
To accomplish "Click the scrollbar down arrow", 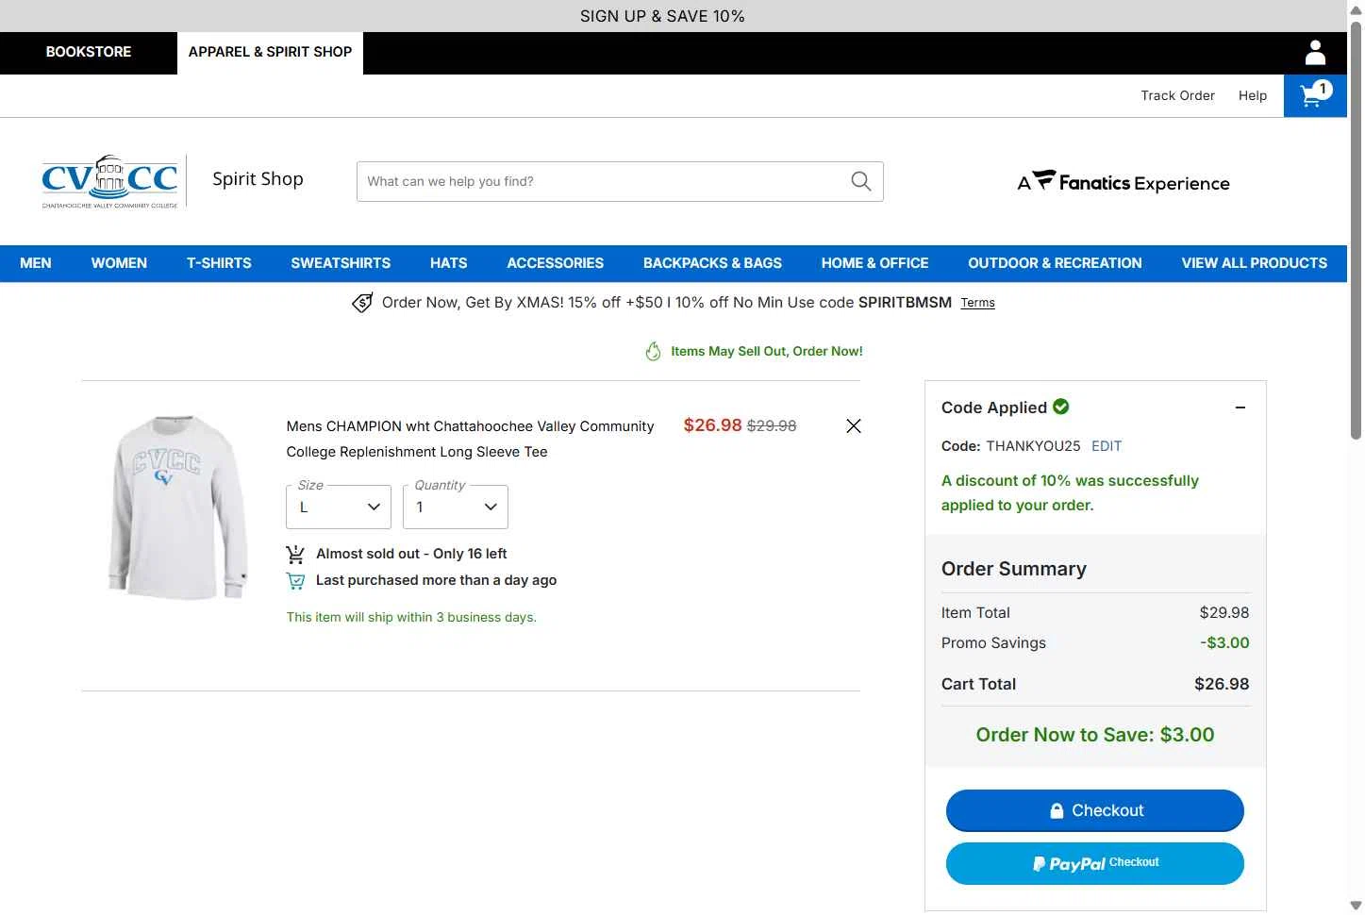I will [1356, 906].
